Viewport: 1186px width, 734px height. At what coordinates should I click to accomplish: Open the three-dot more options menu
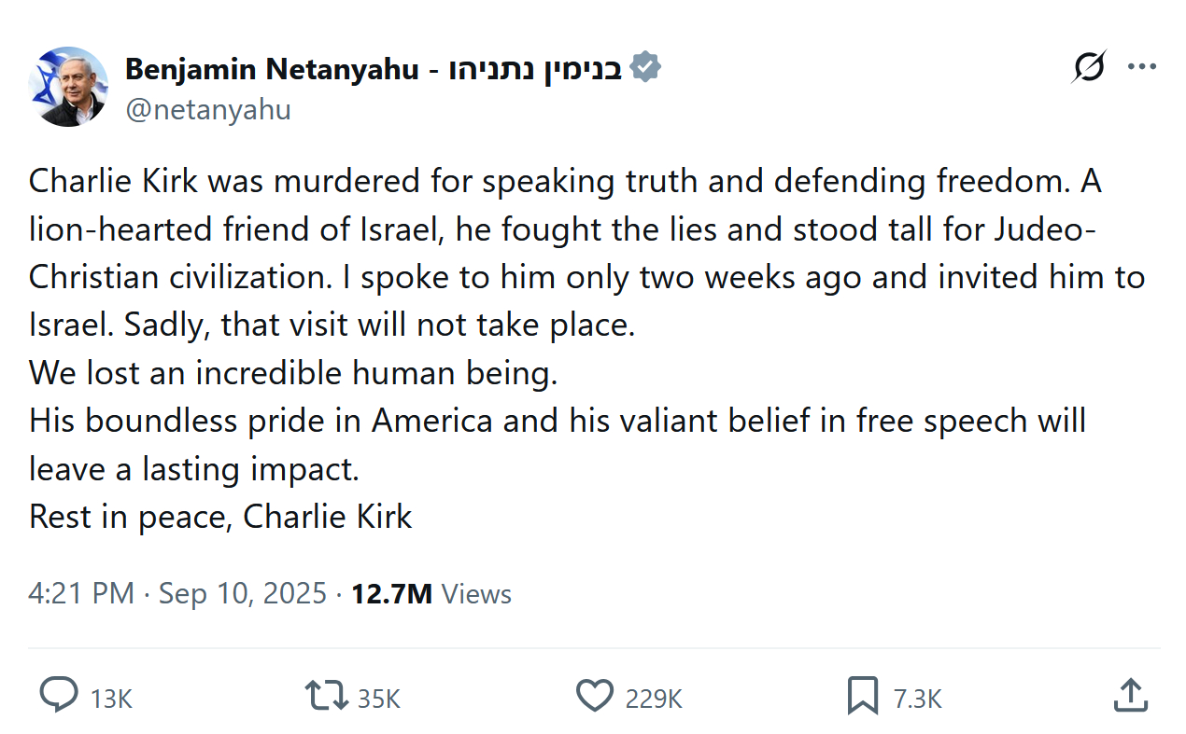click(1142, 67)
